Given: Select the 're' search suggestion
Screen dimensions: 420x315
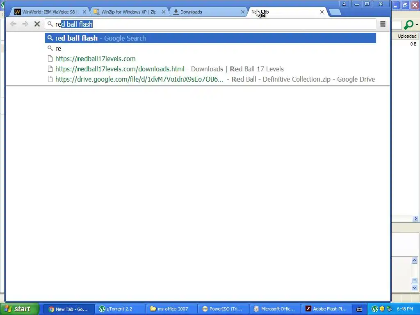Looking at the screenshot, I should pyautogui.click(x=210, y=48).
